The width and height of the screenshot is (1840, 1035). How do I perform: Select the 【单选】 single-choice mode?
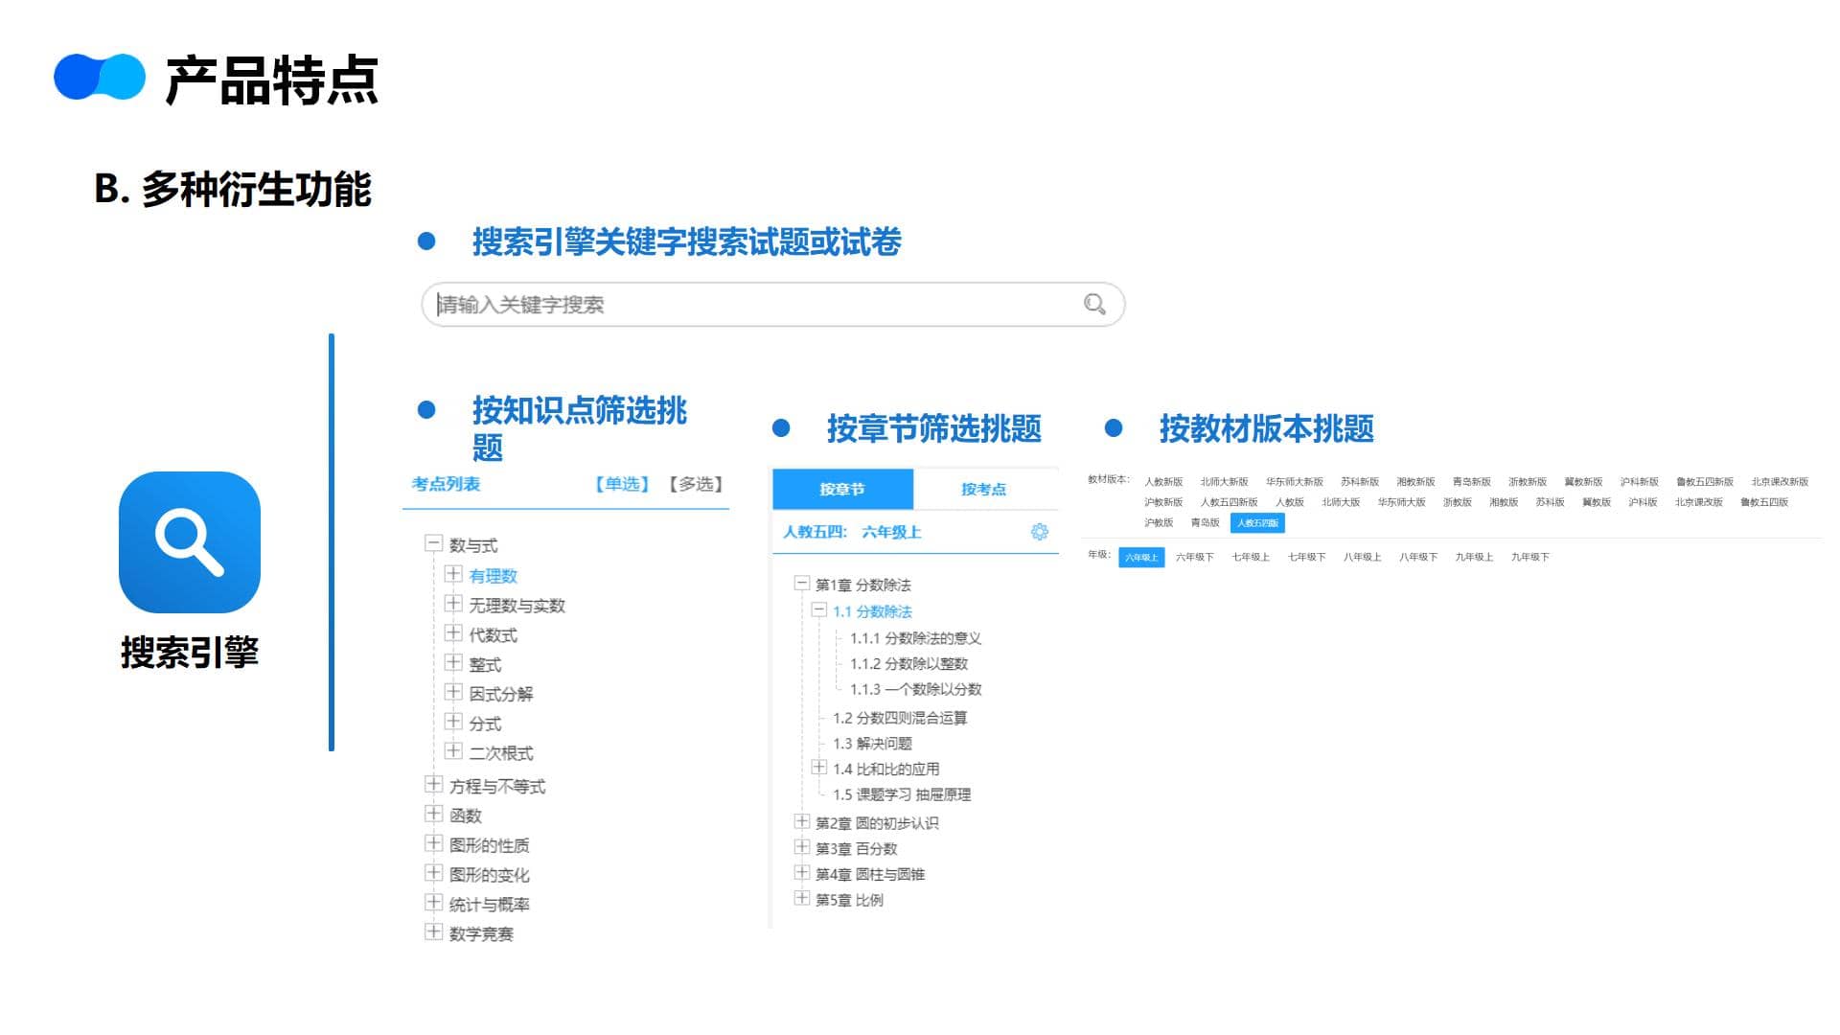tap(622, 484)
